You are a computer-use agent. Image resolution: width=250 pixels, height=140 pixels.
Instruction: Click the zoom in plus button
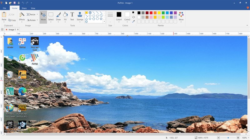pyautogui.click(x=238, y=138)
